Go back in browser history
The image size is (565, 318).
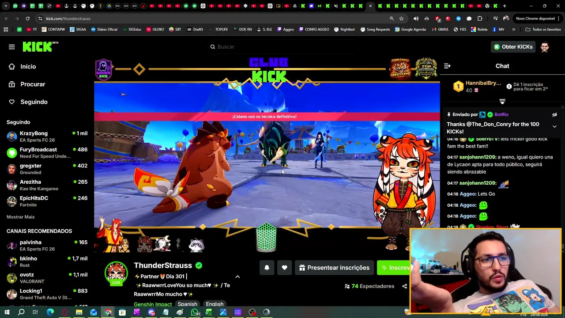click(x=6, y=19)
